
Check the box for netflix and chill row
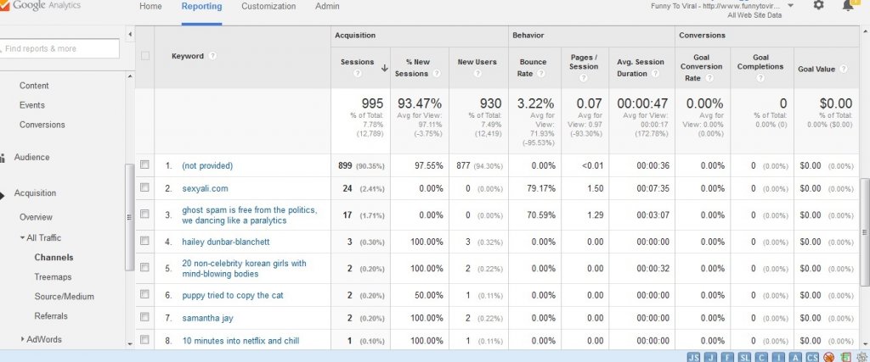(x=144, y=340)
